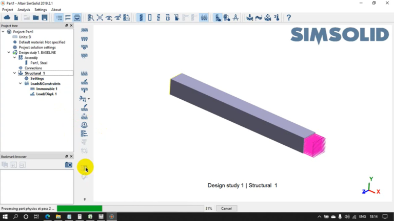Image resolution: width=394 pixels, height=221 pixels.
Task: Click the face pick selection mode icon
Action: (x=227, y=17)
